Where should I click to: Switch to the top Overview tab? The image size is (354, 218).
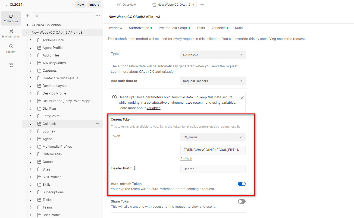click(126, 5)
